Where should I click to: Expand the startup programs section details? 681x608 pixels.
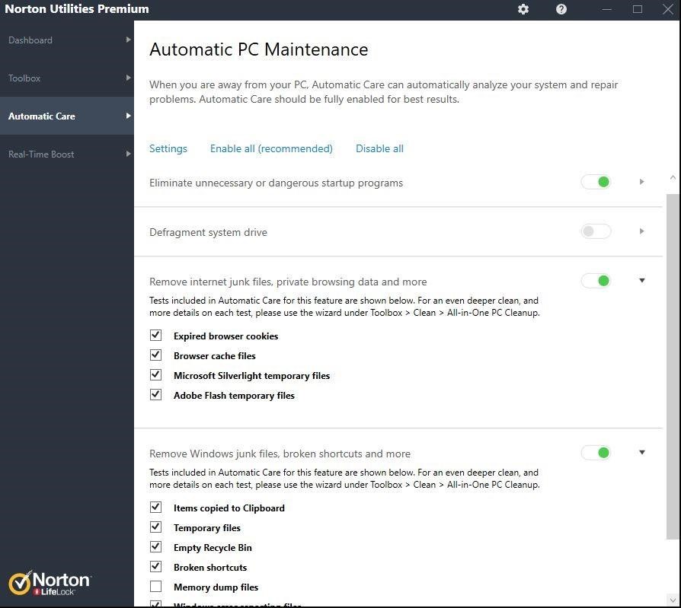point(641,182)
